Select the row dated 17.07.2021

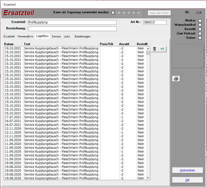[x=75, y=117]
